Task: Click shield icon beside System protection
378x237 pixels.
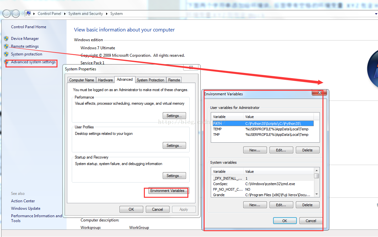Action: (6, 54)
